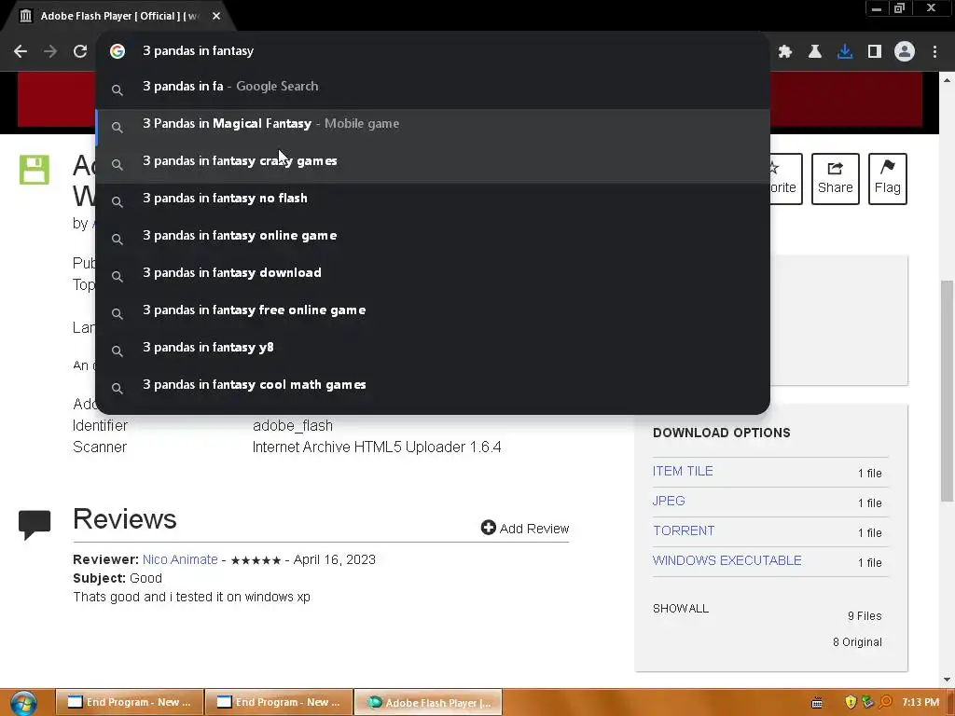The height and width of the screenshot is (716, 955).
Task: Select '3 pandas in fantasy download' suggestion
Action: [x=433, y=273]
